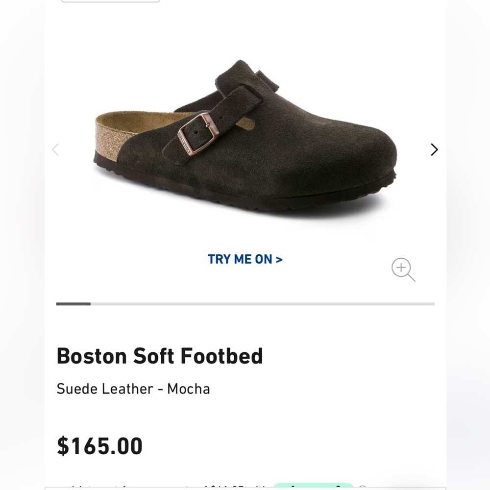
Task: Open the TRY ME ON virtual try-on
Action: coord(245,259)
